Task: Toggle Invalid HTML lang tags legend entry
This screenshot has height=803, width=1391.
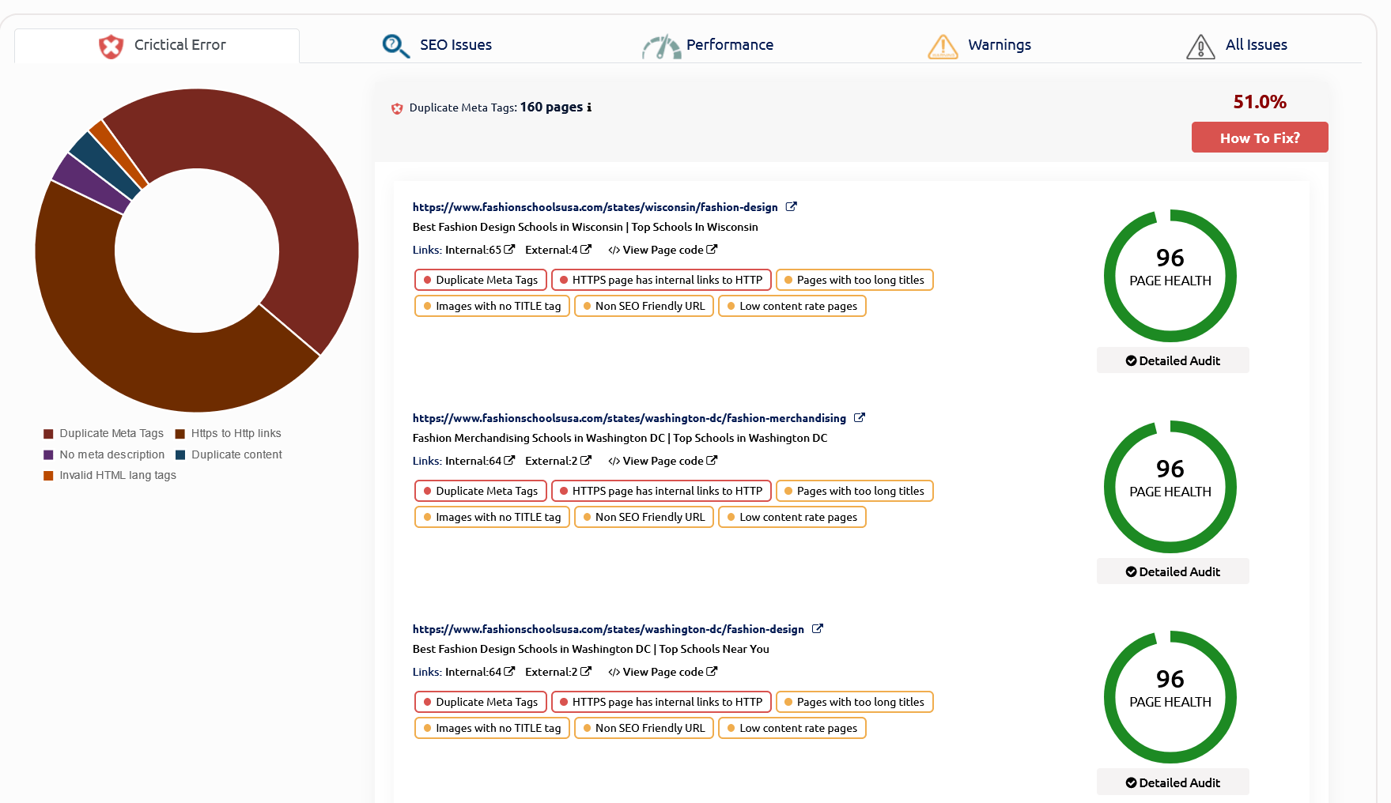Action: coord(110,475)
